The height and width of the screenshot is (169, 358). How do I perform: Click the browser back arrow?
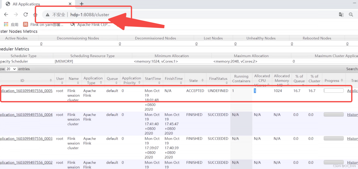click(x=6, y=15)
